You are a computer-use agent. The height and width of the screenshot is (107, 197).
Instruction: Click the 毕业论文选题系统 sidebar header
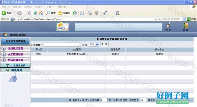15,41
